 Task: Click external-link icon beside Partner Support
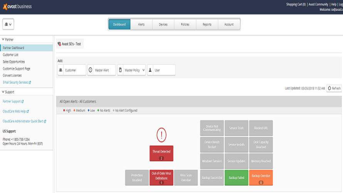[x=22, y=102]
